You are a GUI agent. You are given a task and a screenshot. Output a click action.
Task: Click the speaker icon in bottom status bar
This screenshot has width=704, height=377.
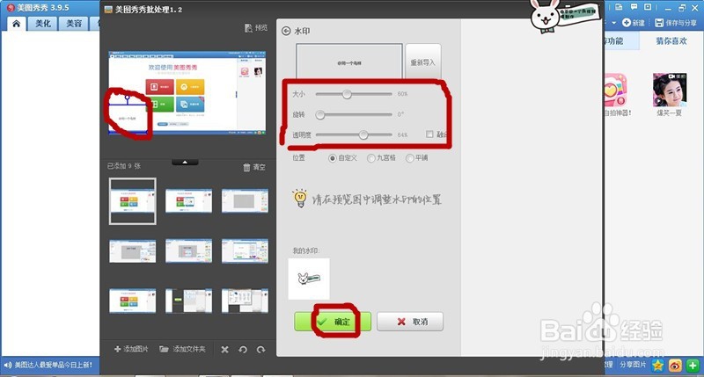click(8, 365)
